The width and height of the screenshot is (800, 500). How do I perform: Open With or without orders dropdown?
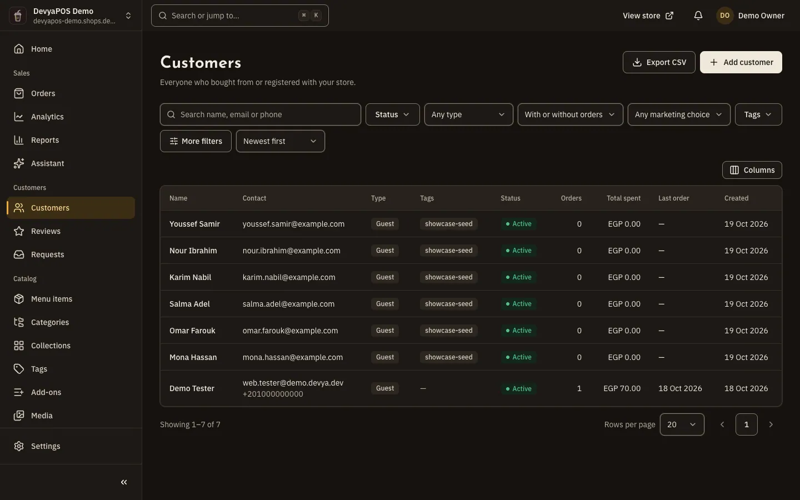coord(571,114)
